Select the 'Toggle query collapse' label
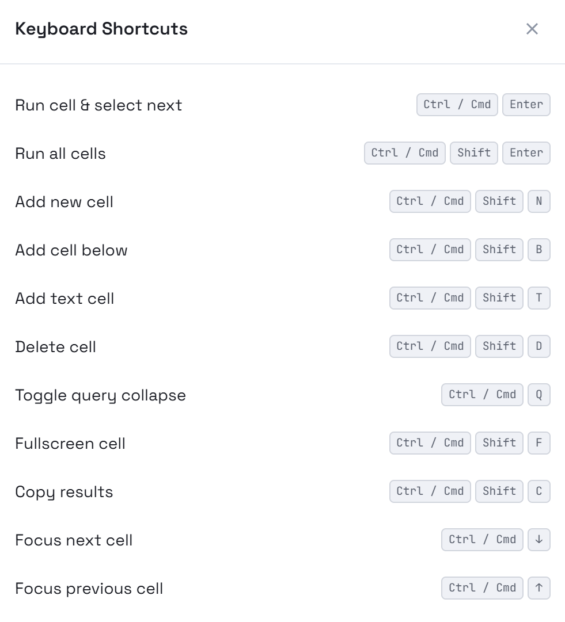The width and height of the screenshot is (565, 622). [x=100, y=395]
